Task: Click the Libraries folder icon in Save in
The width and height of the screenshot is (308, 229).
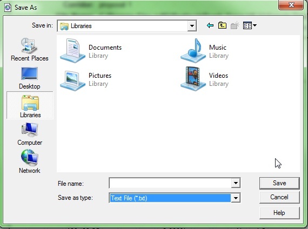Action: pos(64,26)
